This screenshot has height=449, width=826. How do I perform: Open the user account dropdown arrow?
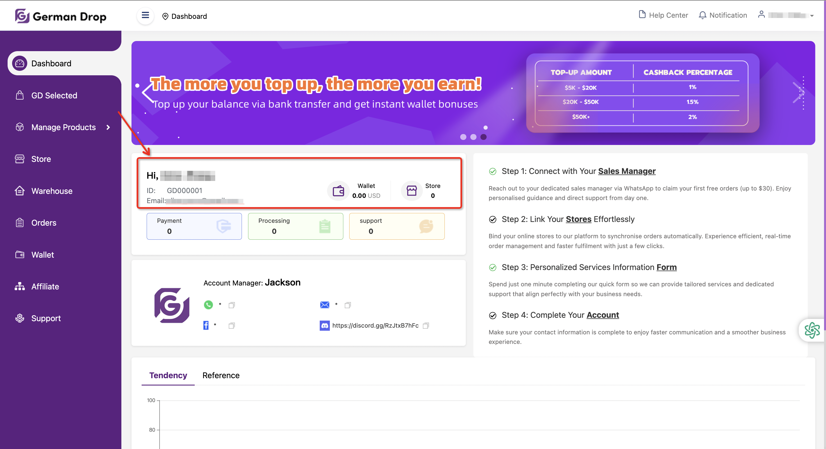tap(812, 16)
